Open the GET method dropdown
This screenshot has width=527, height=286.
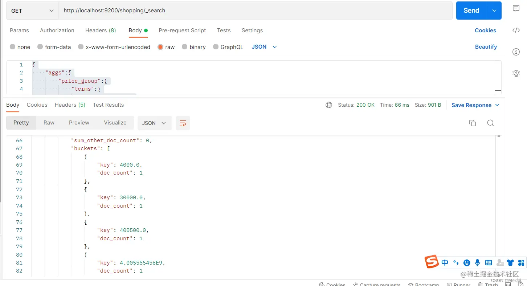tap(32, 11)
